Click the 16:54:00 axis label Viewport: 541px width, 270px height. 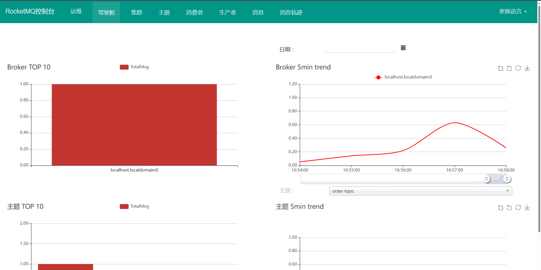(300, 170)
